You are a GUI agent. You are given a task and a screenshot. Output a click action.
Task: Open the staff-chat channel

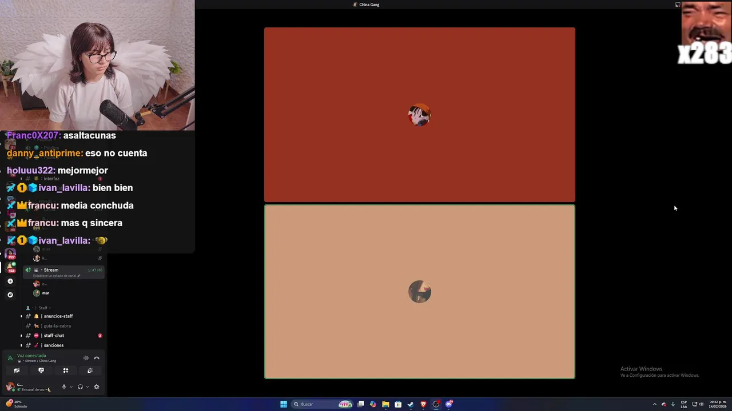click(54, 336)
